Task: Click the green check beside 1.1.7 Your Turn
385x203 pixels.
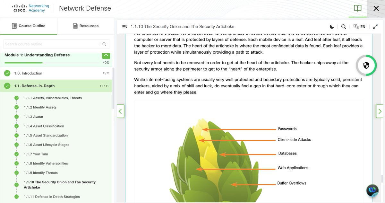Action: 17,154
